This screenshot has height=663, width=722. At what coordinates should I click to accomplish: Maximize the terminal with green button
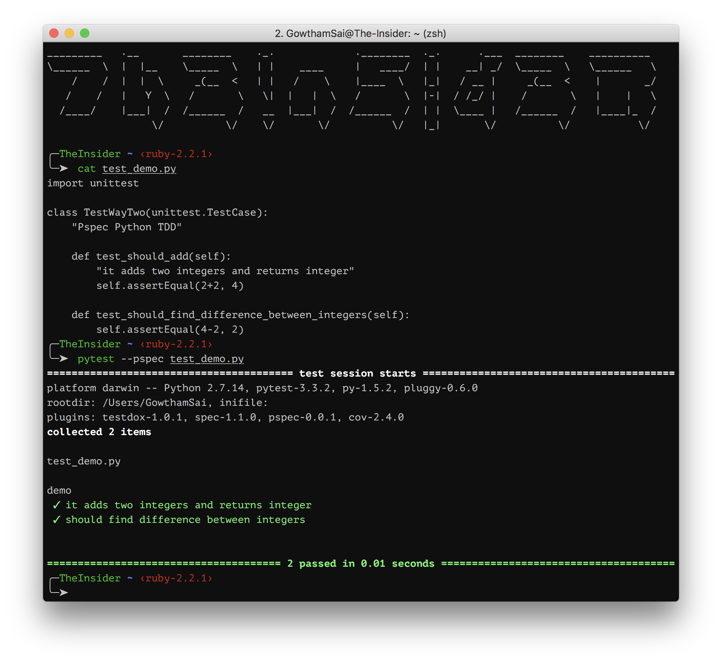click(x=85, y=33)
